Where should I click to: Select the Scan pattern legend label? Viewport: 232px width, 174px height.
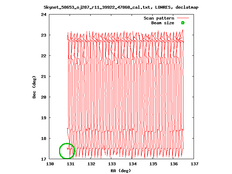tap(159, 18)
